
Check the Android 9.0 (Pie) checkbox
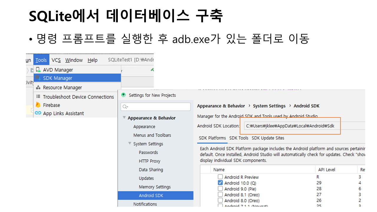220,189
